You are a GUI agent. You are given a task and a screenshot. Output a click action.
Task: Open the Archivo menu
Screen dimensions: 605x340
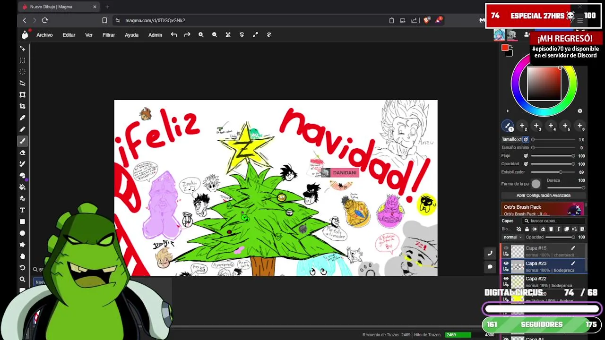click(x=44, y=35)
